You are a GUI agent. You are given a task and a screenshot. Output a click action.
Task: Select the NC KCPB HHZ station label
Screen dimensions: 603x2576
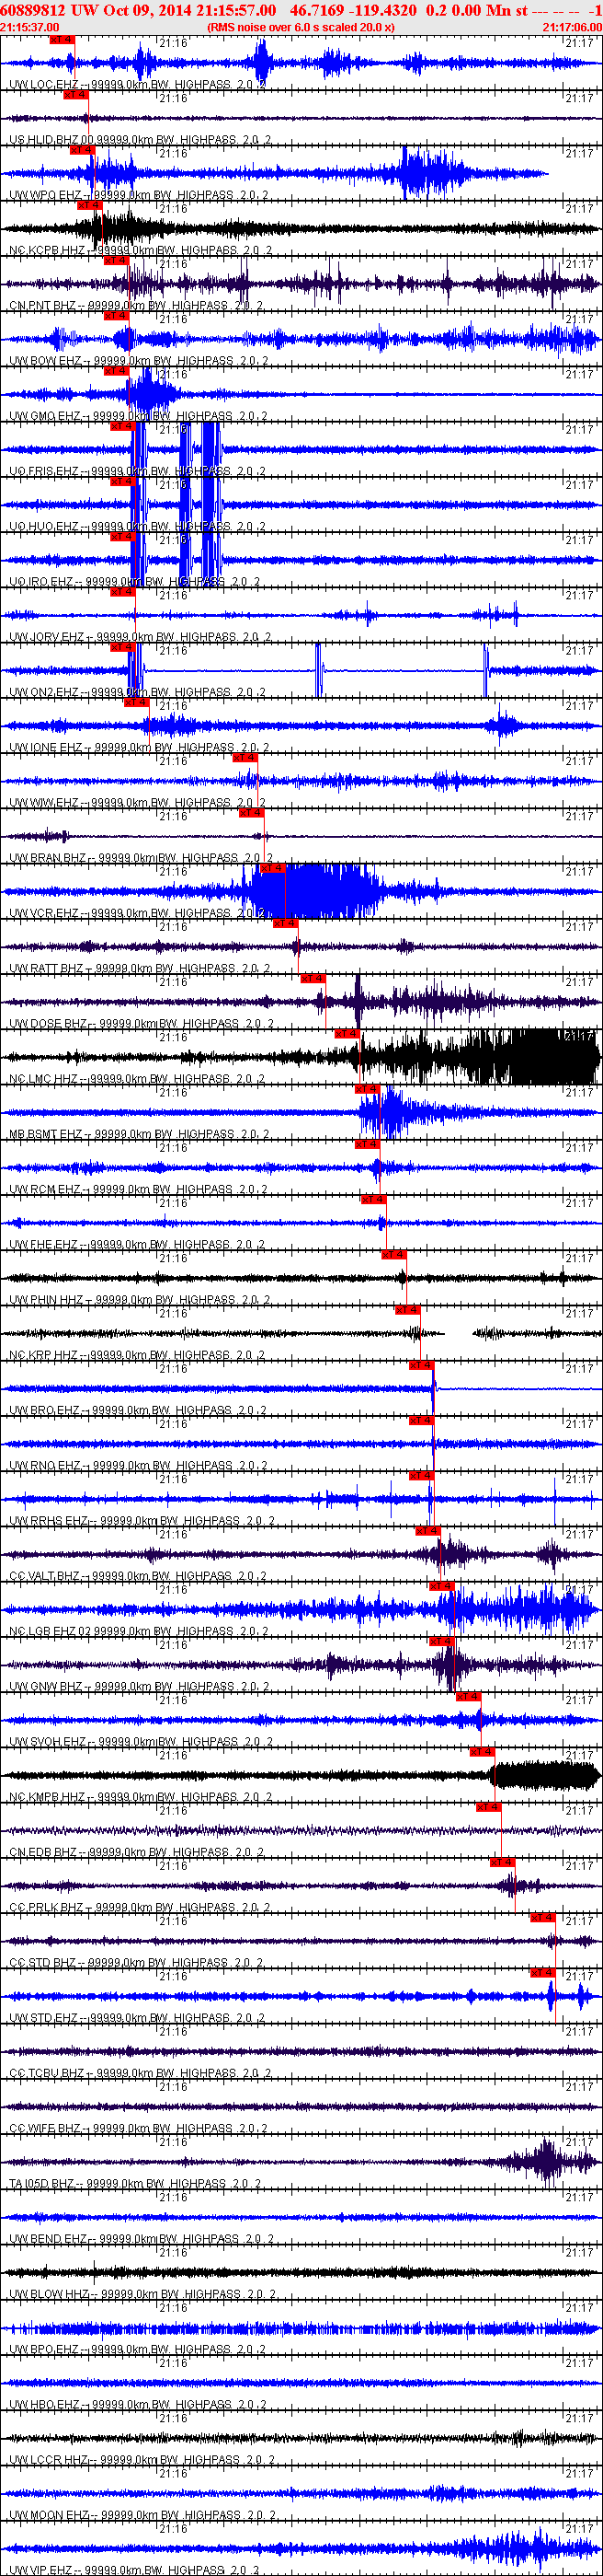(141, 250)
